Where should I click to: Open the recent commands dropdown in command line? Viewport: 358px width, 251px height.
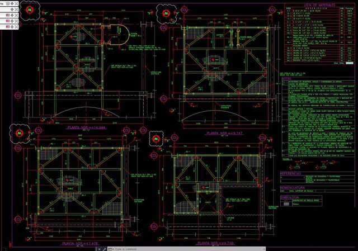[111, 249]
